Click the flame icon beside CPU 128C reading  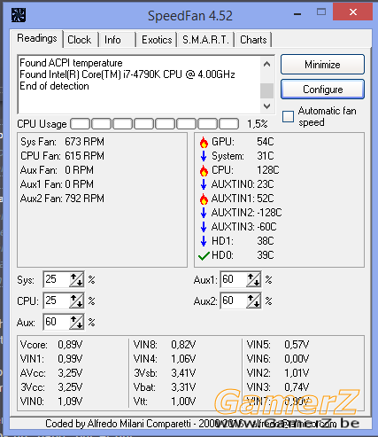pos(204,170)
